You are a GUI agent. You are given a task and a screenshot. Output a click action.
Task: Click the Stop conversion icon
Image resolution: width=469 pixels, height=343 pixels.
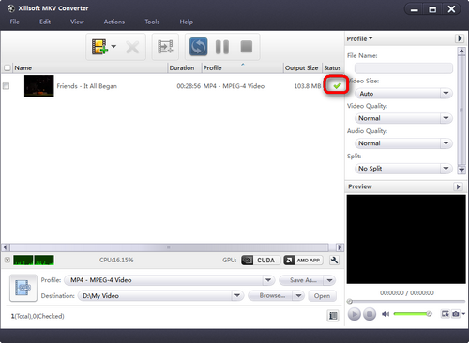pos(247,47)
